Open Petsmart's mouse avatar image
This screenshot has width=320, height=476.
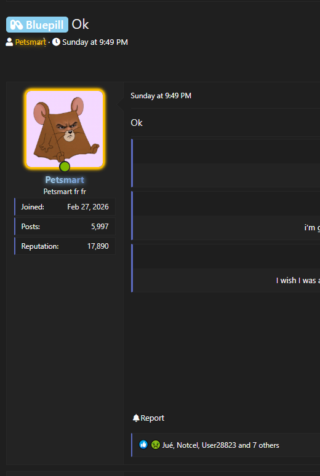coord(65,129)
